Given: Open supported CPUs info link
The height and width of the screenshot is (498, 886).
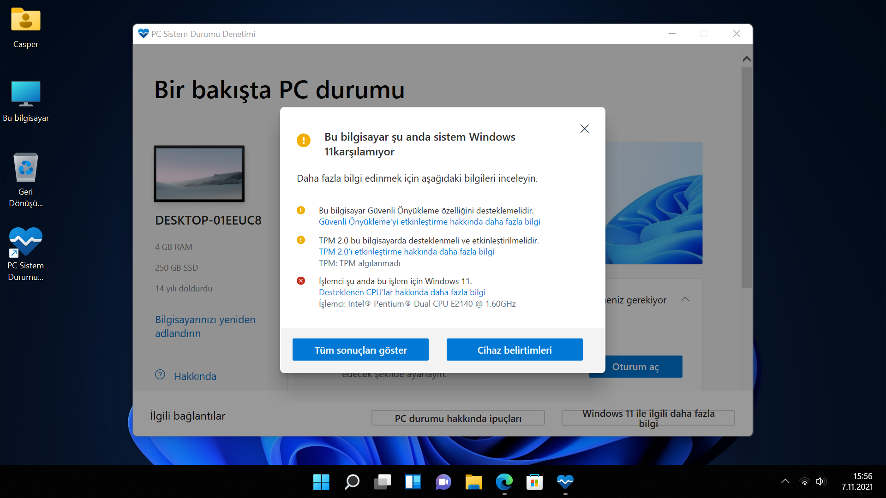Looking at the screenshot, I should (402, 292).
